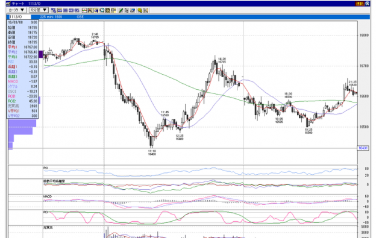Select the pencil drawing tool
The width and height of the screenshot is (376, 238).
pos(121,10)
